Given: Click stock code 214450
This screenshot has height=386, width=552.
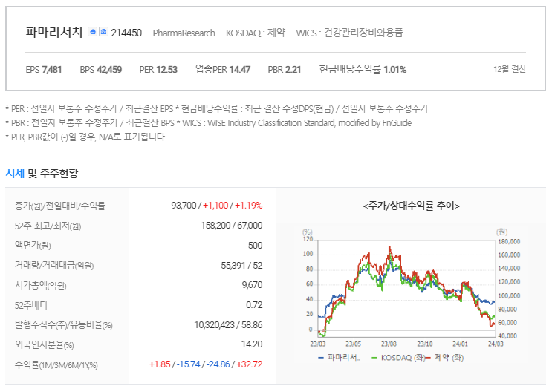Looking at the screenshot, I should click(126, 33).
